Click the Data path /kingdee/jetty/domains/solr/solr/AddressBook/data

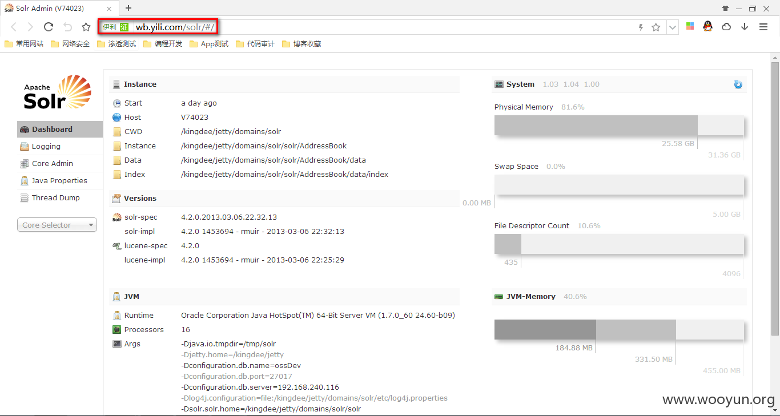pos(274,160)
